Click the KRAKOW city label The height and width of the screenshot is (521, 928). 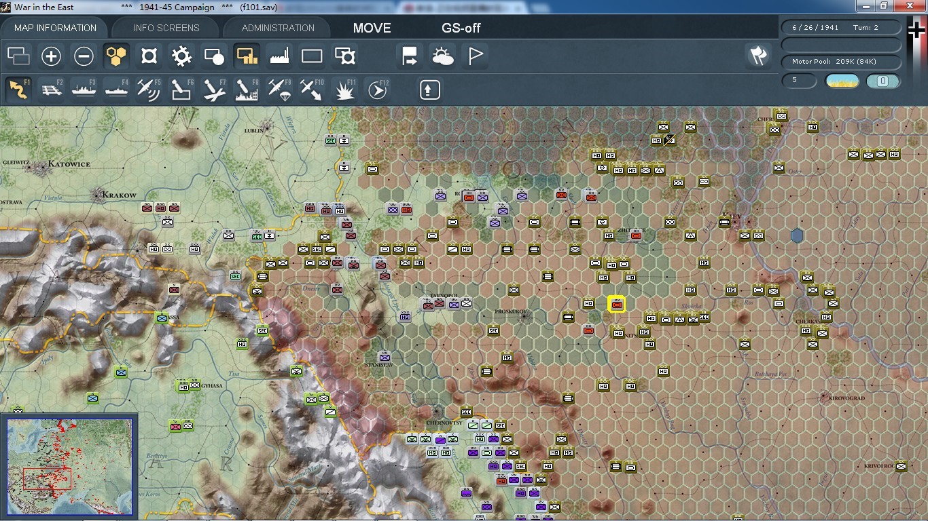[x=118, y=195]
